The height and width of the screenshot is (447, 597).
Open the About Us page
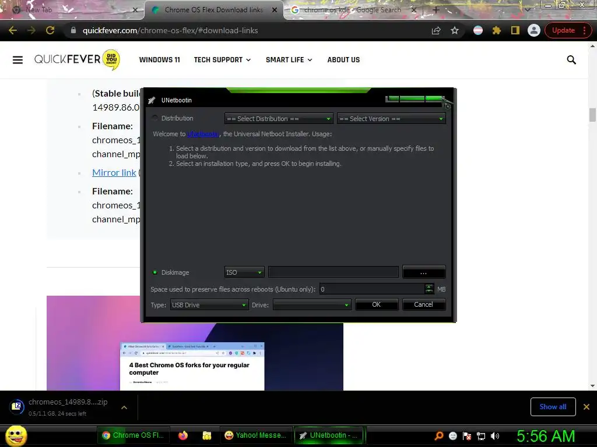click(343, 60)
